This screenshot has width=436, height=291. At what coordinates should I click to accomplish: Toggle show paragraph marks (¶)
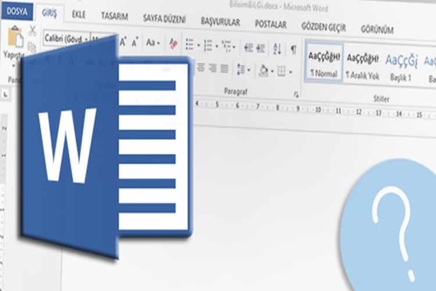click(294, 50)
